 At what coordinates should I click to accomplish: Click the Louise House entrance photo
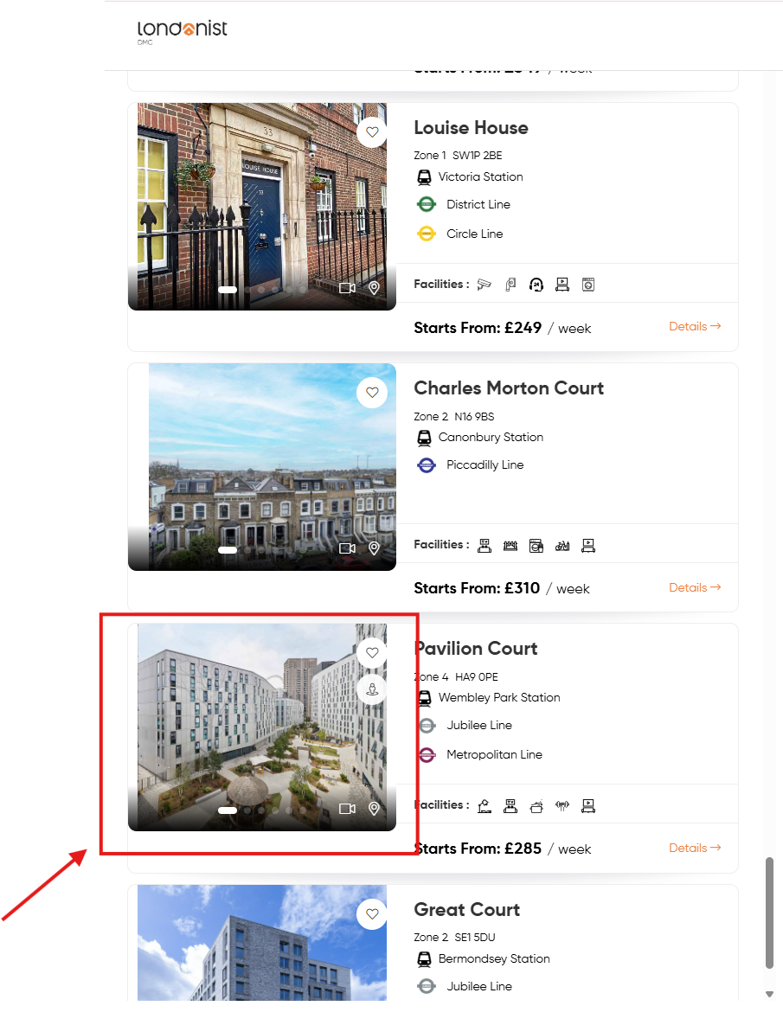(262, 207)
